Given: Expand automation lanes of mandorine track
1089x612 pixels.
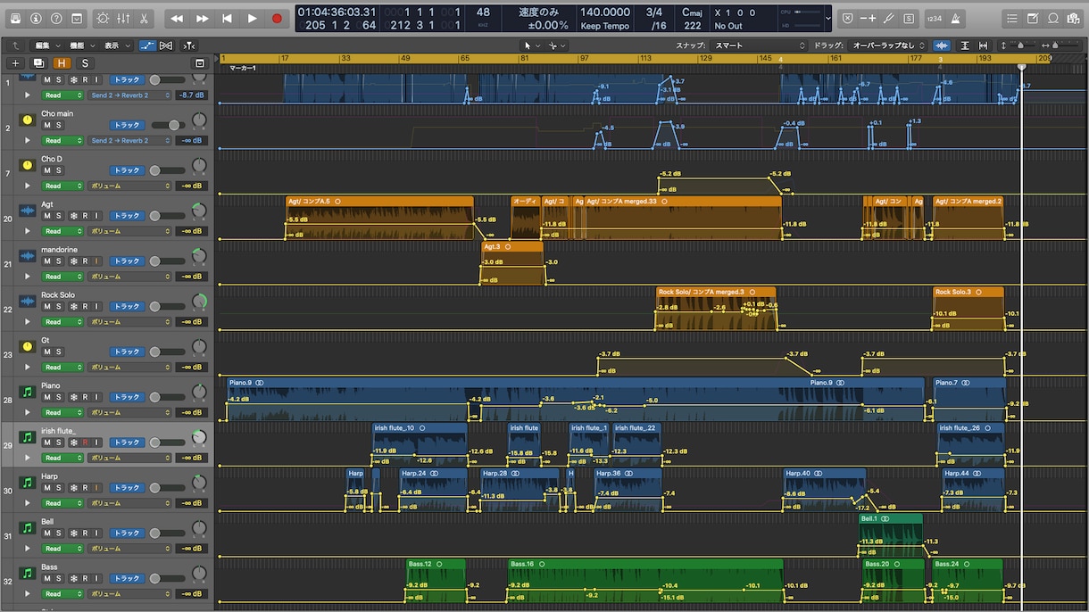Looking at the screenshot, I should pos(27,277).
